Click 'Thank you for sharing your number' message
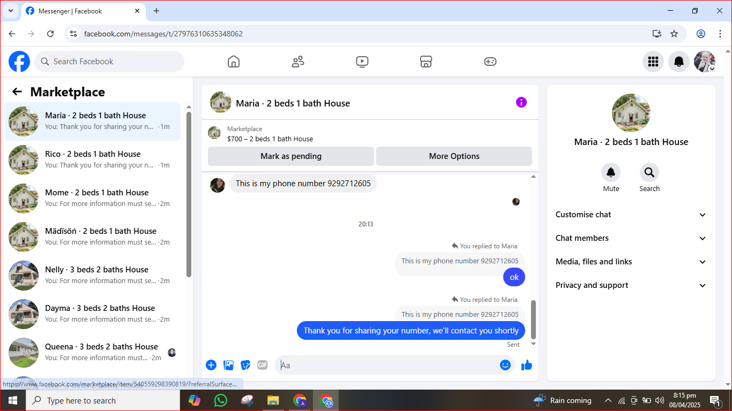 coord(411,331)
